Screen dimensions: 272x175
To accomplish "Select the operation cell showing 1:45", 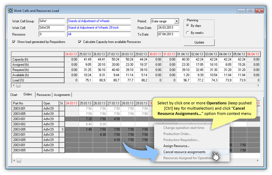I will click(86, 130).
